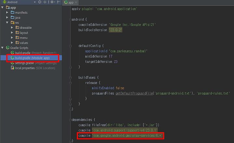
Task: Close the app editor tab
Action: pyautogui.click(x=76, y=2)
